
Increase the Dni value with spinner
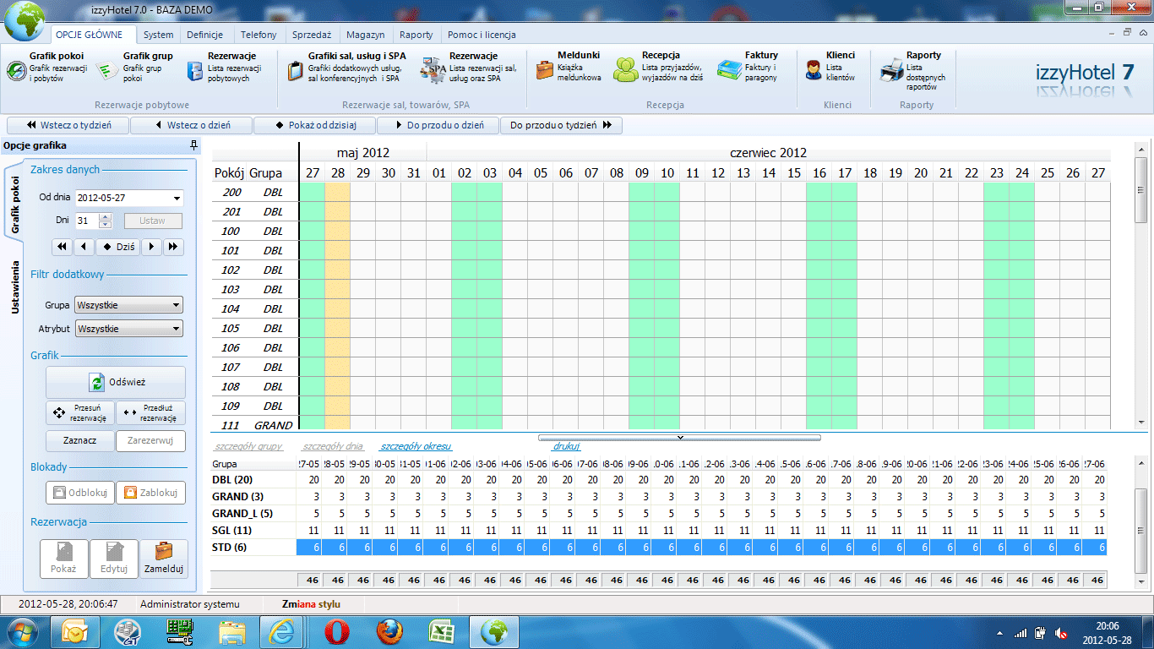pyautogui.click(x=106, y=217)
